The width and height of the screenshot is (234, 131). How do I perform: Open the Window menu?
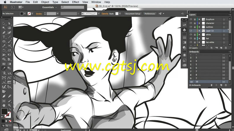point(96,2)
